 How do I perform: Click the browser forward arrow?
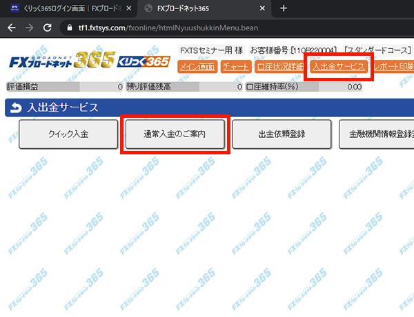pyautogui.click(x=29, y=28)
